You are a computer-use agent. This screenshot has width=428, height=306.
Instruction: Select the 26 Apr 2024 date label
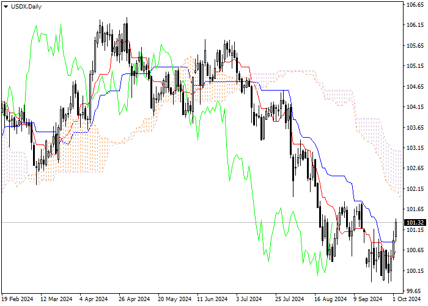[x=135, y=299]
